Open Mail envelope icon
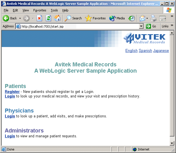Image resolution: width=176 pixels, height=153 pixels. point(142,18)
